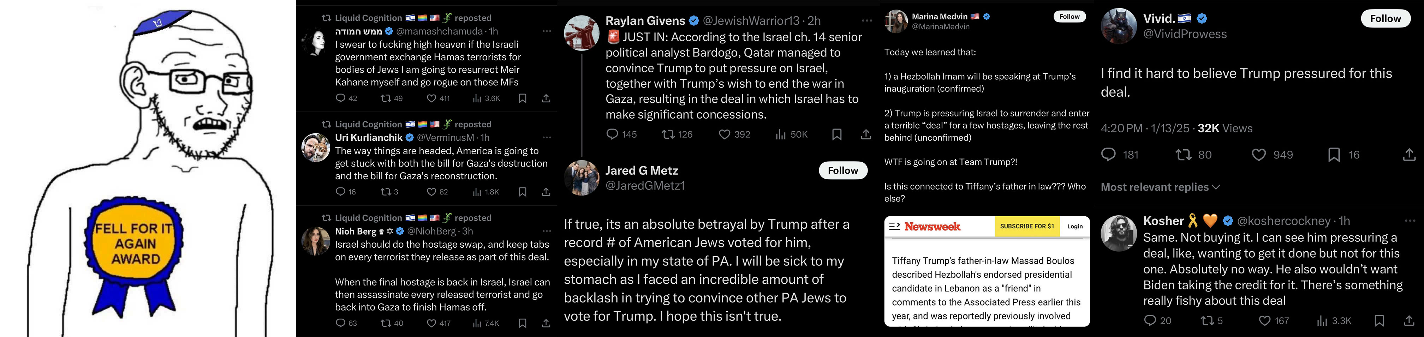Bookmark the Vivid tweet
Image resolution: width=1424 pixels, height=337 pixels.
pyautogui.click(x=1333, y=155)
